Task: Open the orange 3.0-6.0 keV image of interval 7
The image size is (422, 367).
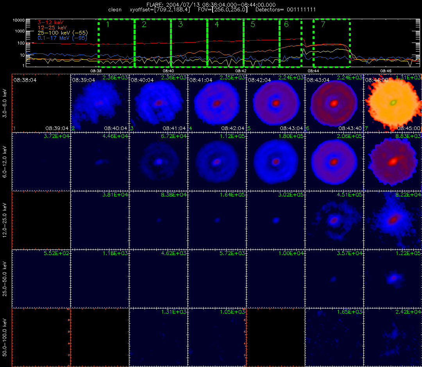Action: click(x=393, y=103)
